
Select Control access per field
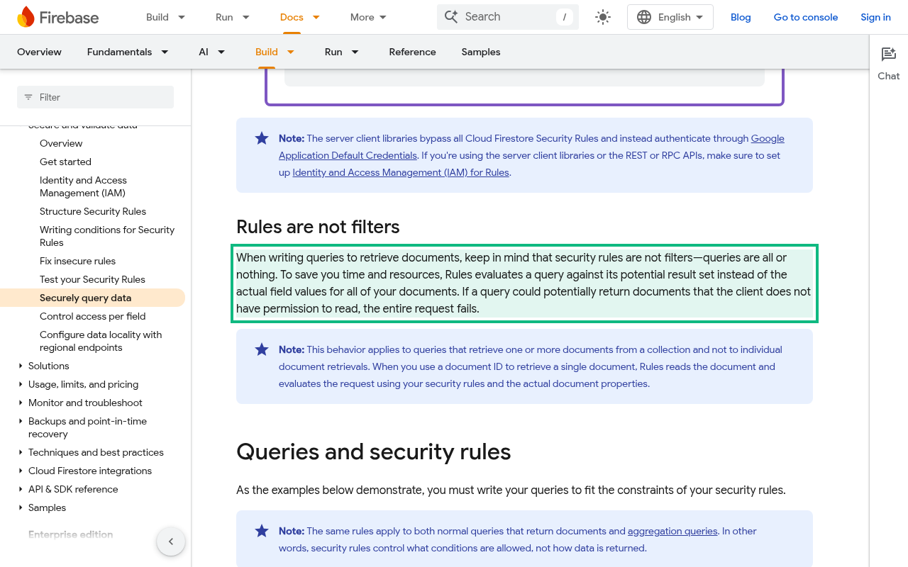92,316
